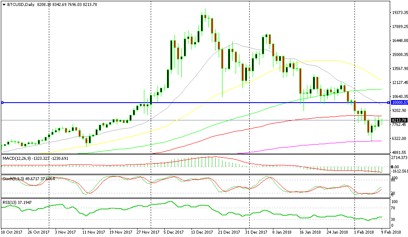
Task: Select the 18 Oct 2017 date label
Action: pos(12,232)
